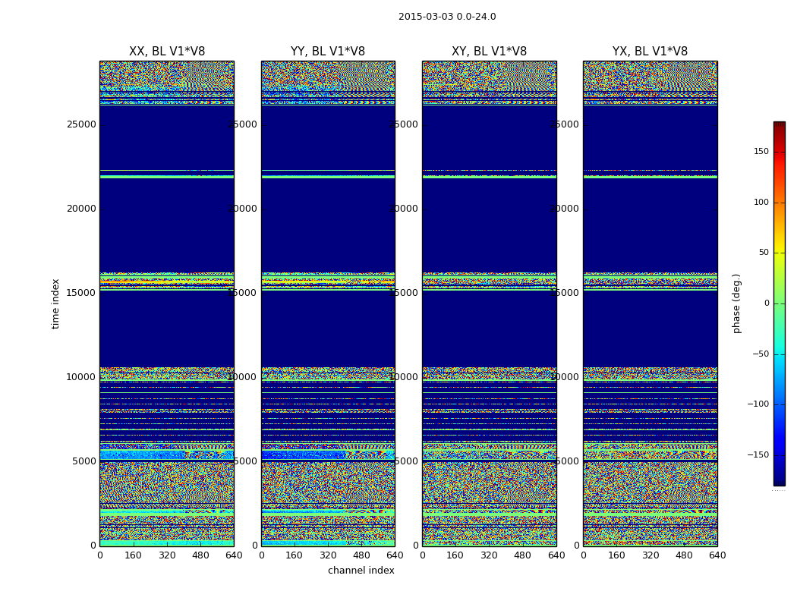
Task: Select the XX, BL V1*V8 subplot title
Action: coord(167,52)
